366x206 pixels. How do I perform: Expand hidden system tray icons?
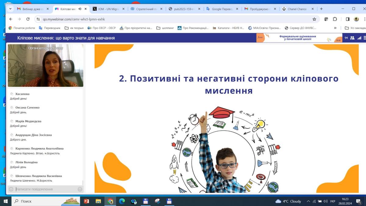pyautogui.click(x=308, y=201)
